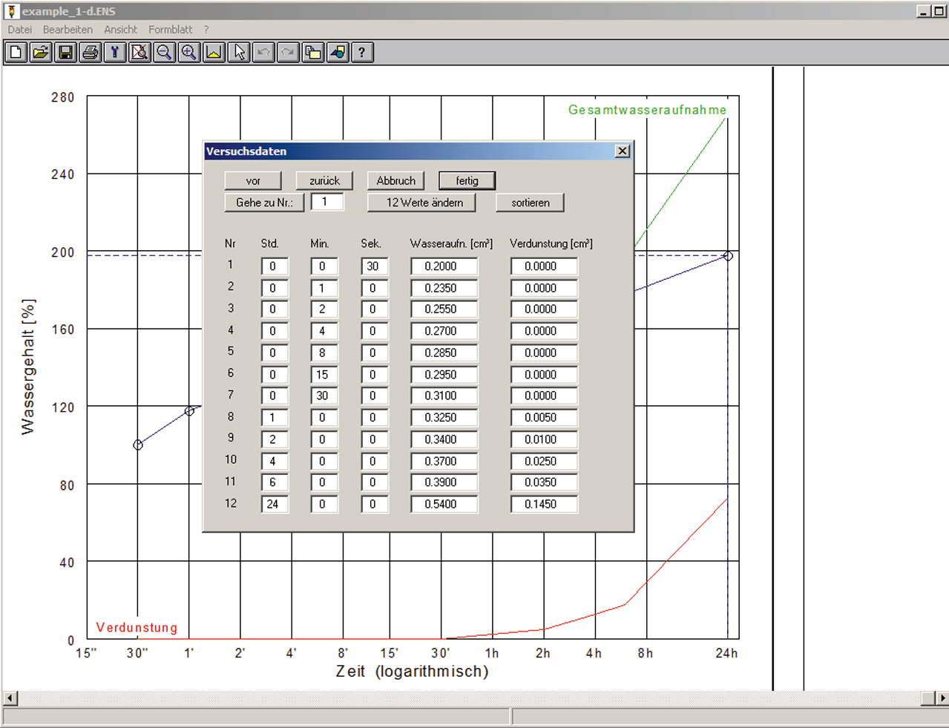949x728 pixels.
Task: Click the Wasseraufn. field showing 0.3250
Action: pos(444,418)
